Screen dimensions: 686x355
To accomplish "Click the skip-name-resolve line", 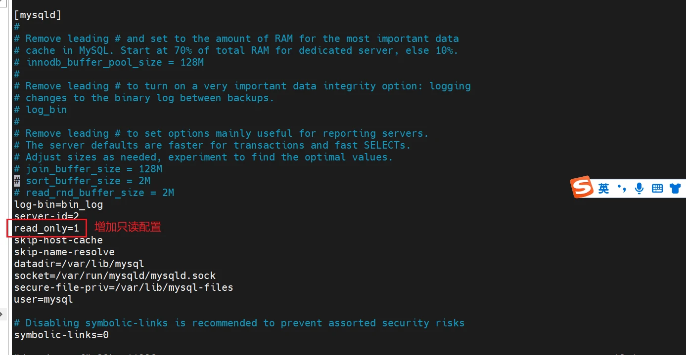I will tap(64, 252).
